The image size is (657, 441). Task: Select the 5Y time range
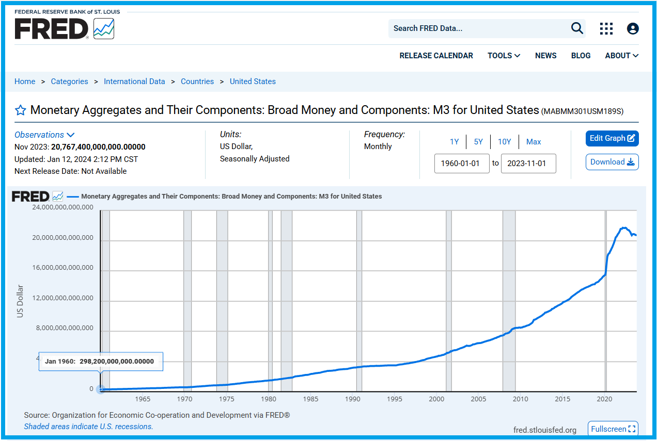point(478,142)
